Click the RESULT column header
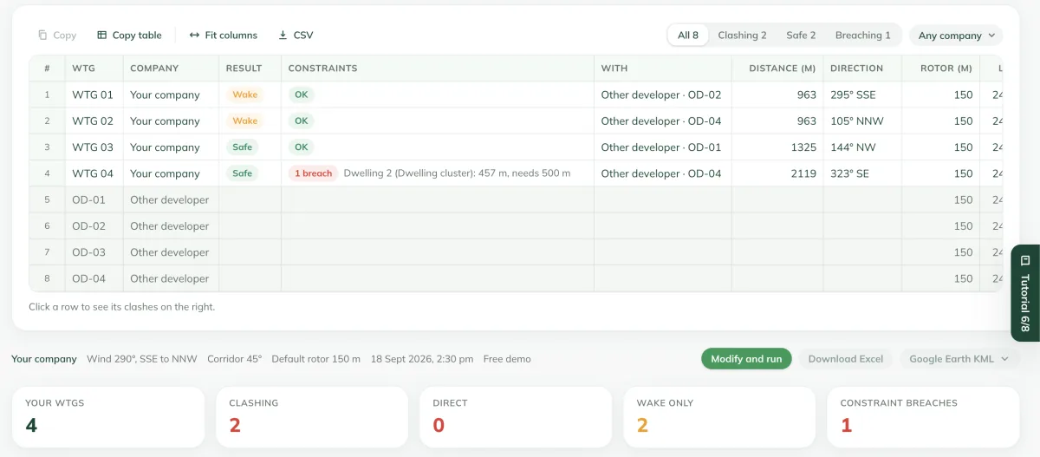Viewport: 1040px width, 457px height. [x=250, y=69]
